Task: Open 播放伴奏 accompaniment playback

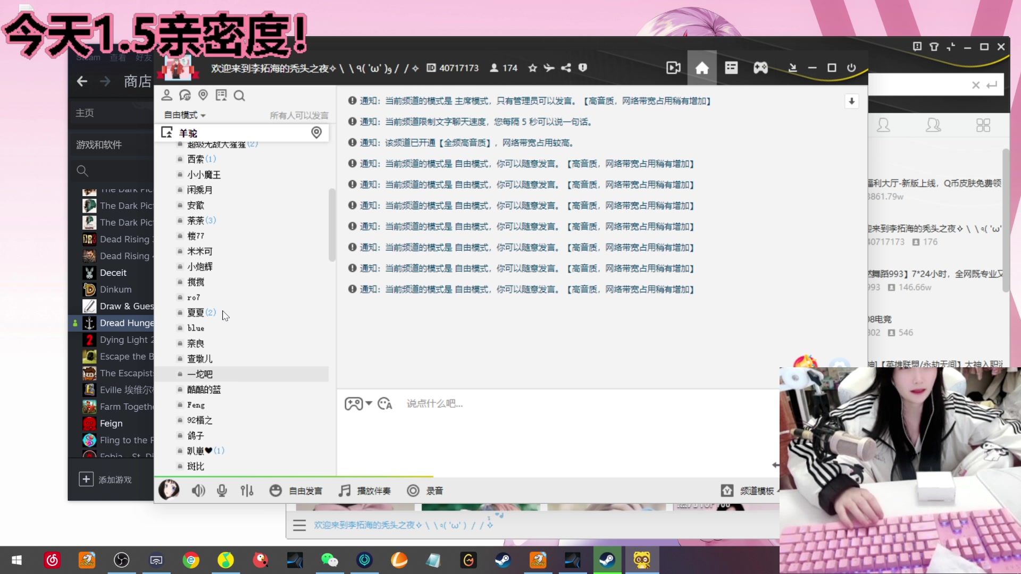Action: click(x=365, y=490)
